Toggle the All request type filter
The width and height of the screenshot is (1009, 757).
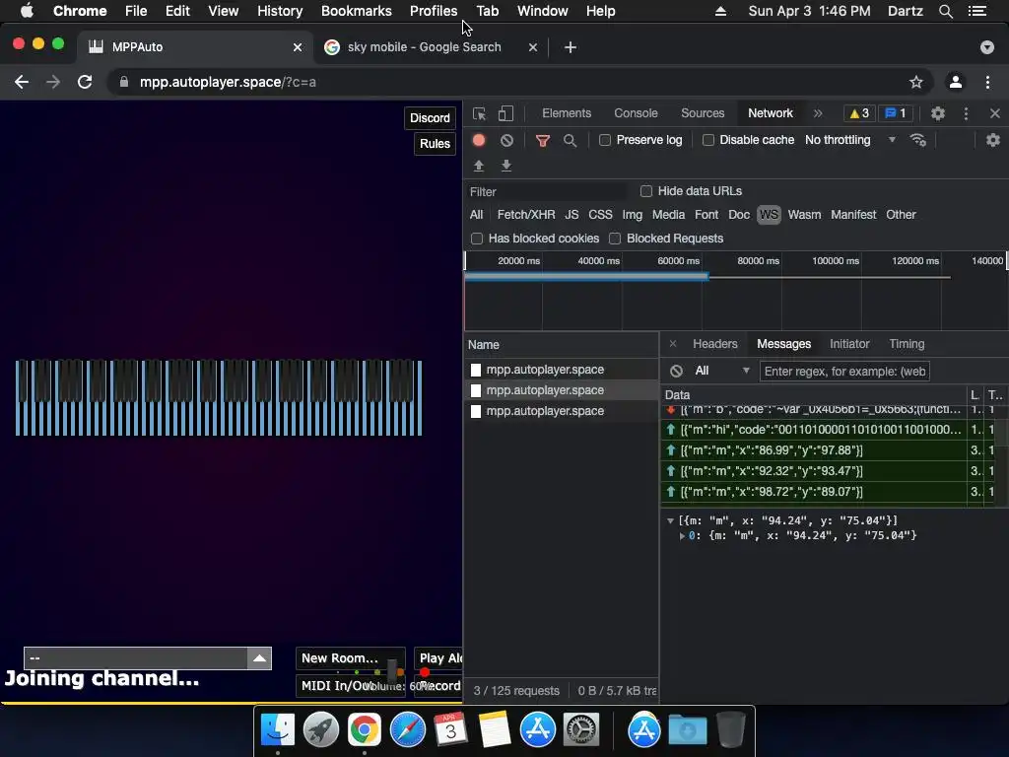(476, 214)
